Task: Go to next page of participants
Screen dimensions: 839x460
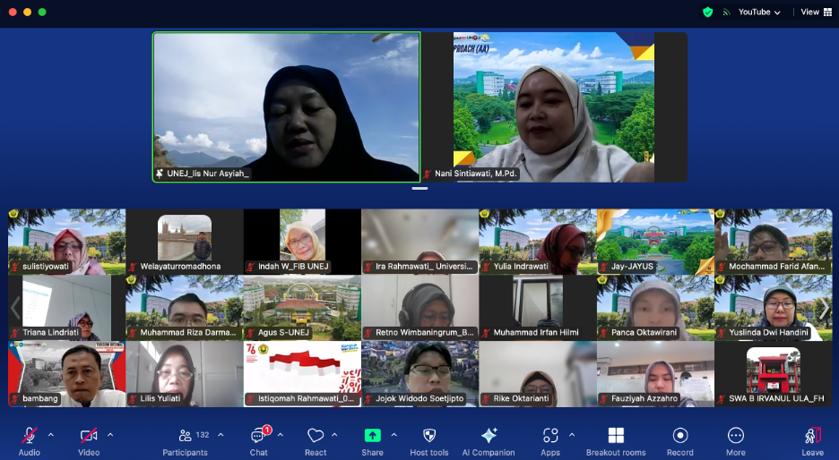Action: pos(824,308)
